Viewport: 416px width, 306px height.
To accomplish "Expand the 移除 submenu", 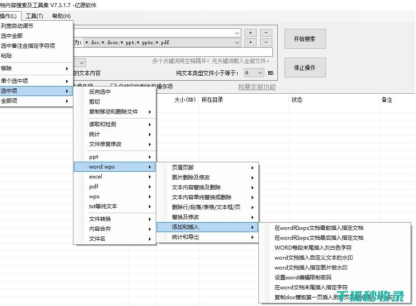I will pyautogui.click(x=36, y=69).
